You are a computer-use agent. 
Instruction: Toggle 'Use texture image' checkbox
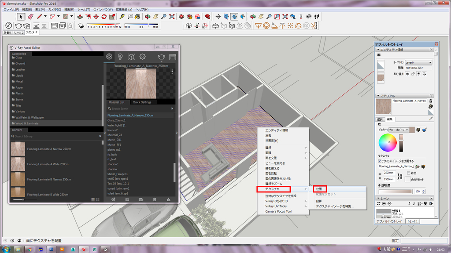[380, 161]
